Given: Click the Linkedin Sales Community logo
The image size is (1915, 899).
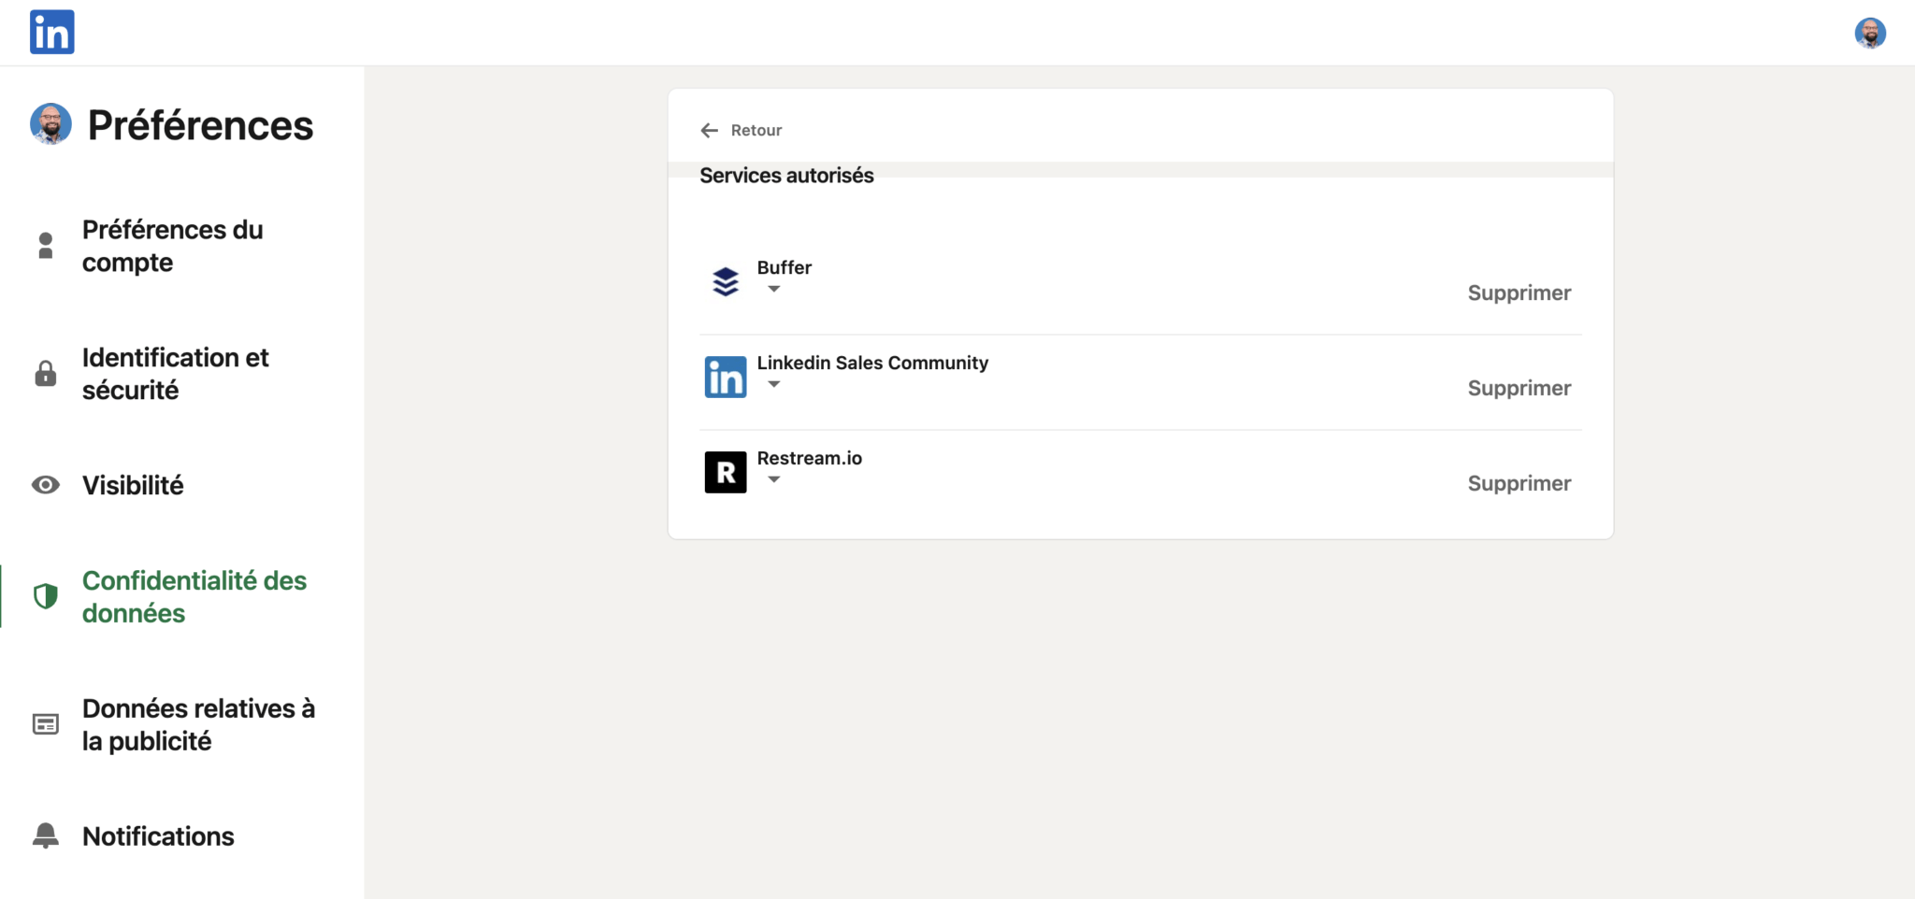Looking at the screenshot, I should click(x=726, y=377).
